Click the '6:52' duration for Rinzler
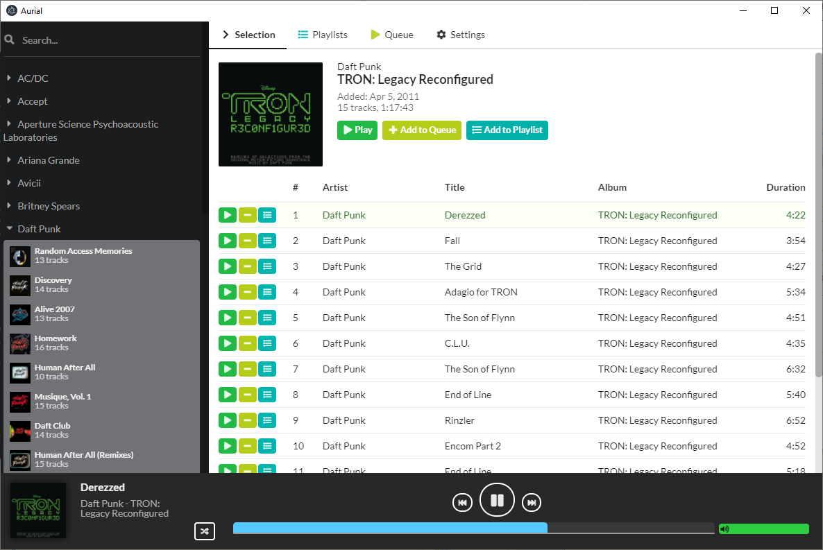 coord(796,420)
